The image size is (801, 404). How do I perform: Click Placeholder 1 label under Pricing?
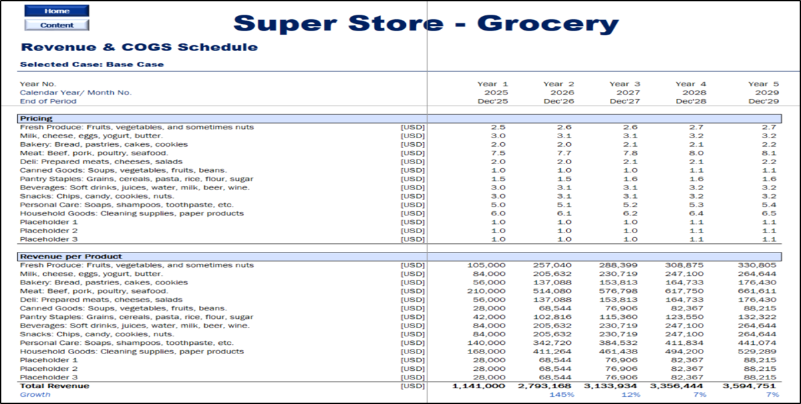point(49,222)
